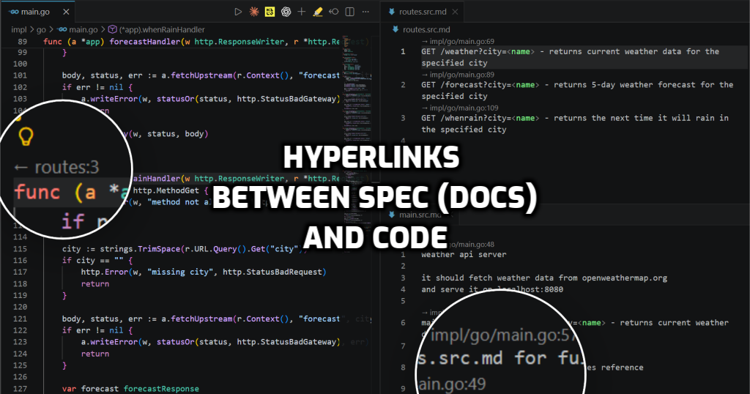
Task: Click line number 115 in main.go
Action: (20, 249)
